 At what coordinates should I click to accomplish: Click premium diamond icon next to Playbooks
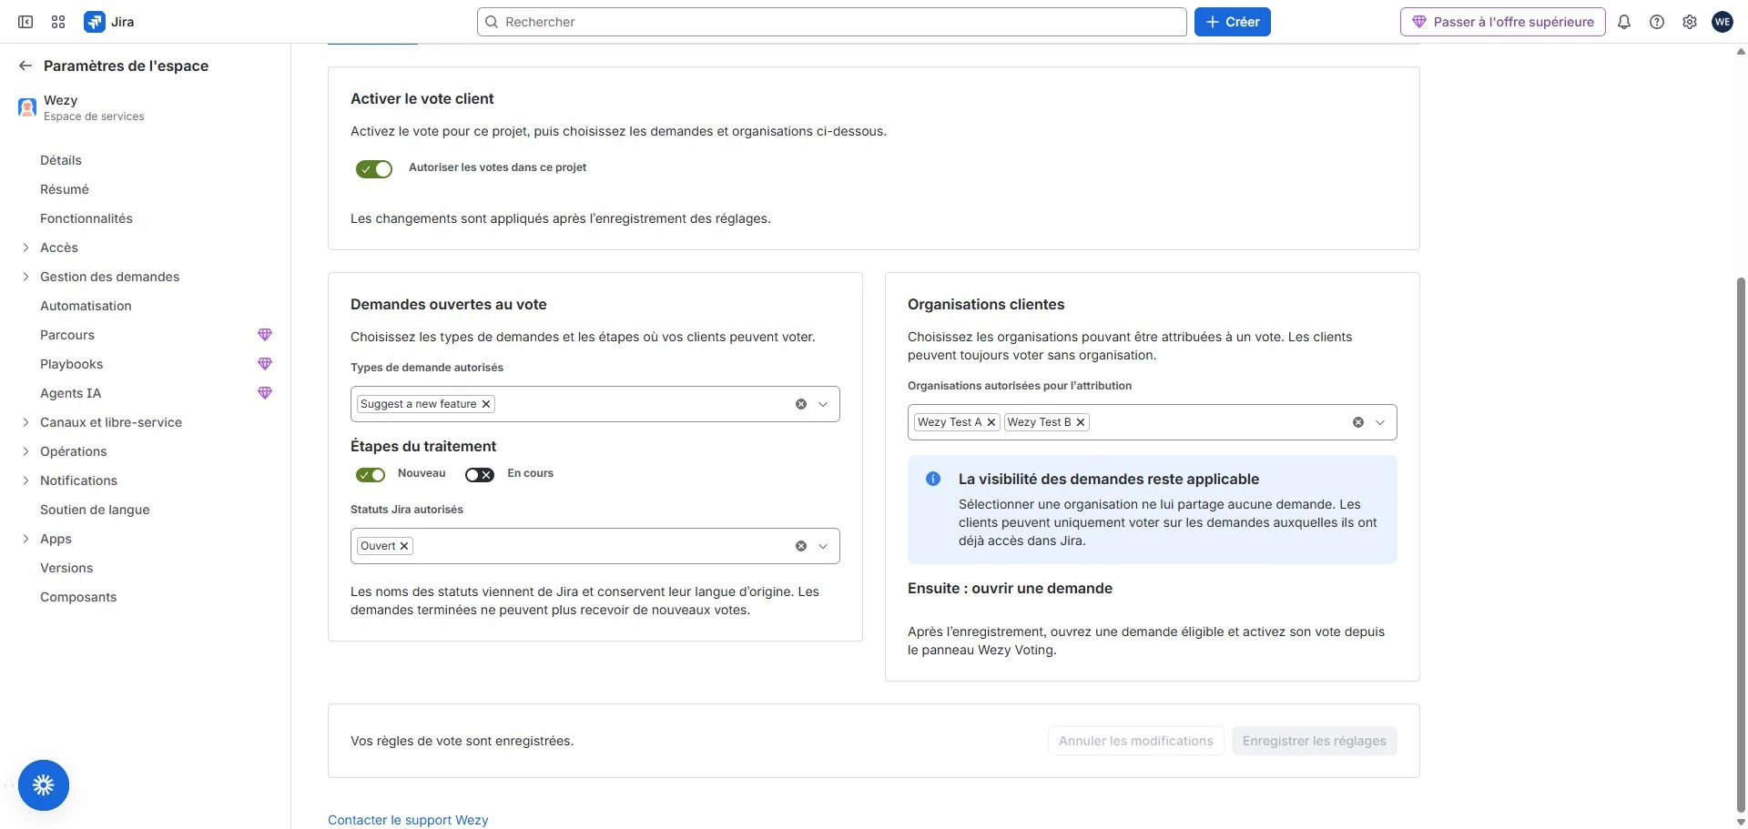[x=265, y=364]
